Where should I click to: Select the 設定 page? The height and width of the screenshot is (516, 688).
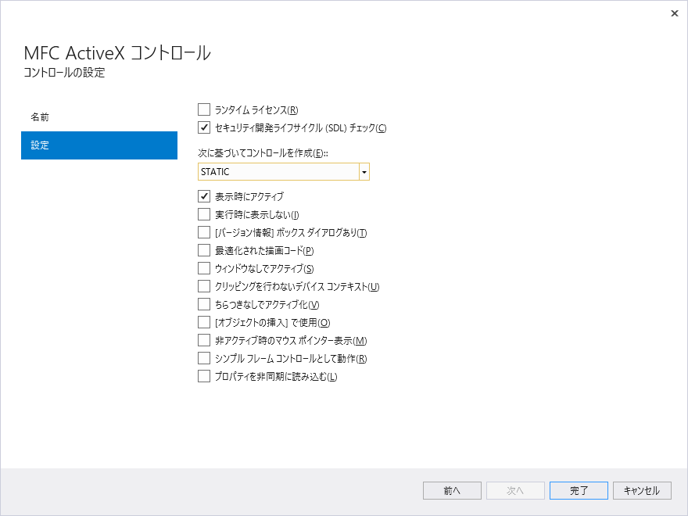(x=99, y=145)
